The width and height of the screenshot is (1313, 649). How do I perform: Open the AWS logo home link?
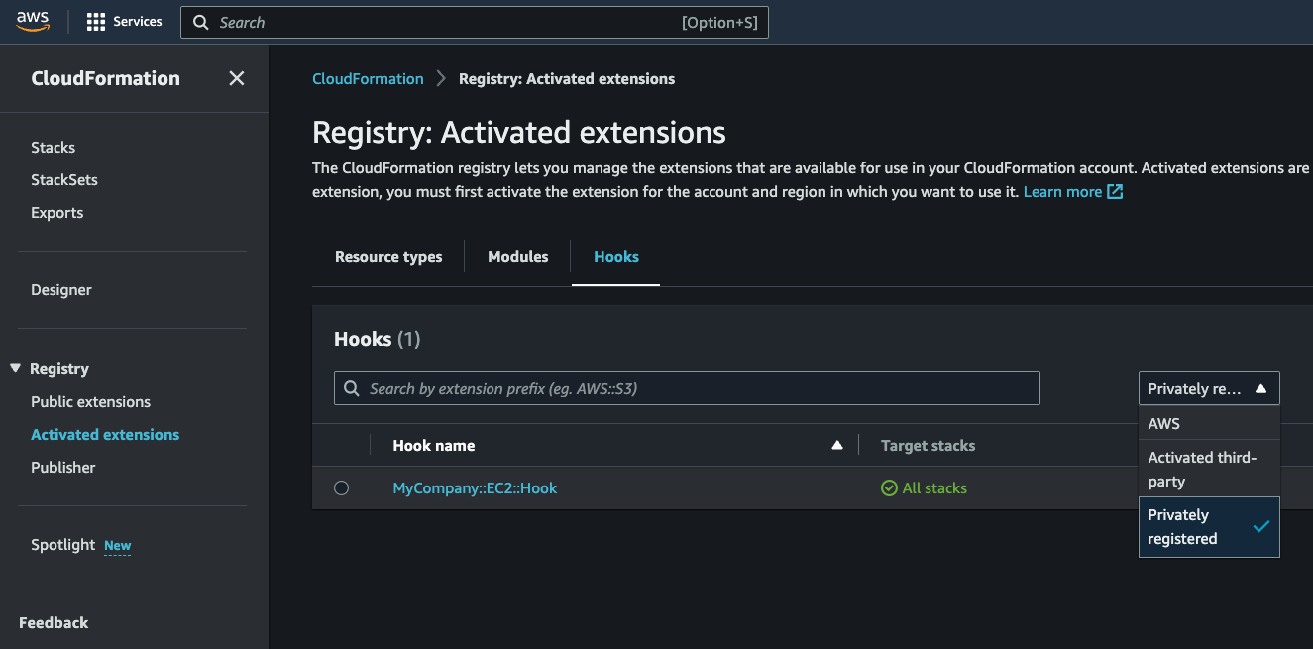[33, 22]
